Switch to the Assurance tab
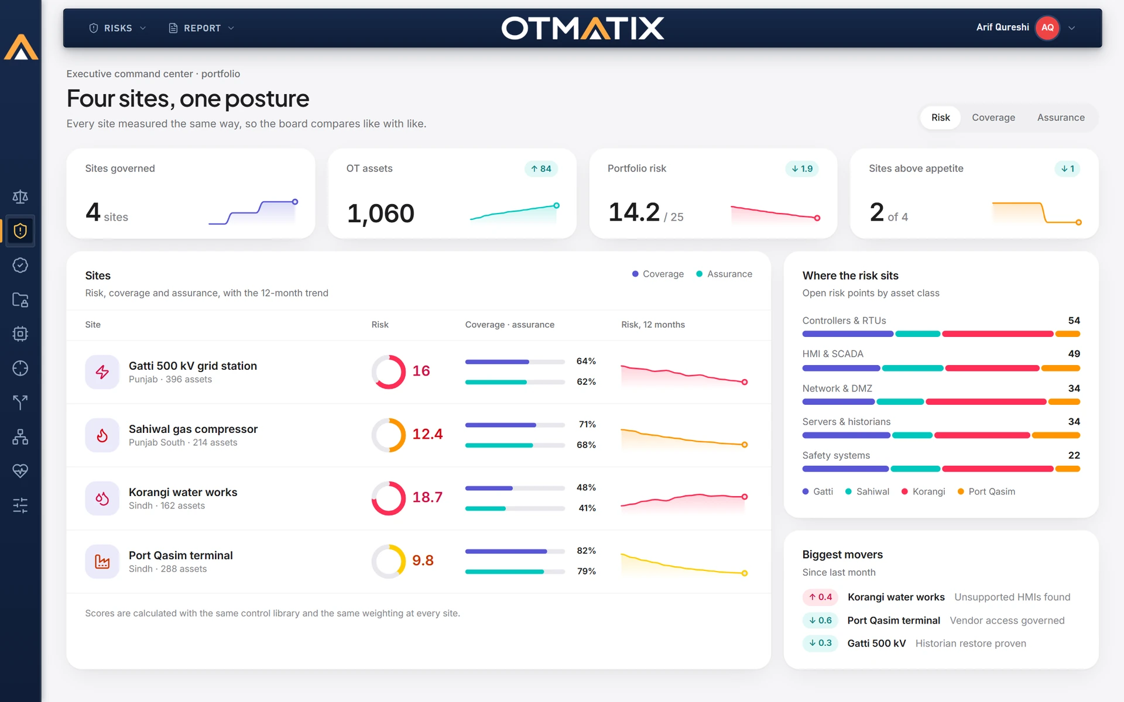 tap(1061, 118)
